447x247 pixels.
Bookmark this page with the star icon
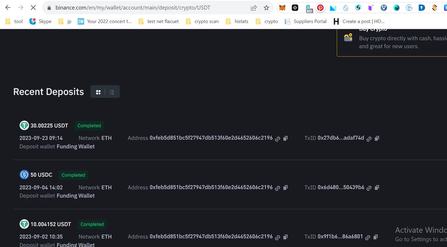pyautogui.click(x=266, y=8)
